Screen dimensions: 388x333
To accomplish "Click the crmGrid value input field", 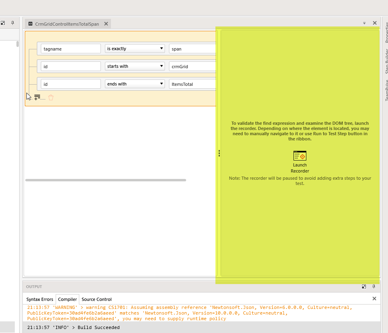I will tap(193, 66).
